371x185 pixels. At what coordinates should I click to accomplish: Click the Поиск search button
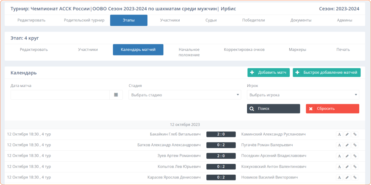pyautogui.click(x=273, y=109)
